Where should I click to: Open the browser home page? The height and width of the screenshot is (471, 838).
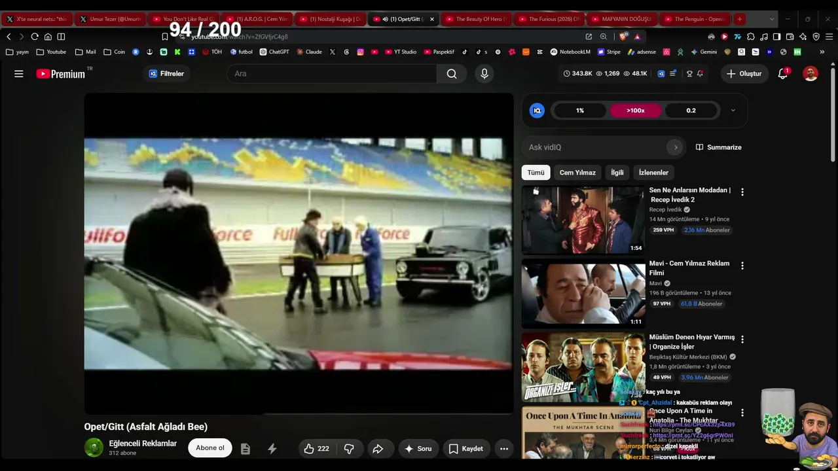[48, 37]
